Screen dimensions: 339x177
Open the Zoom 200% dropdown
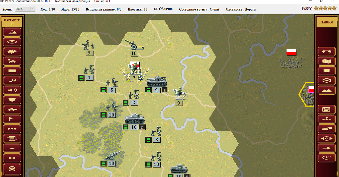(25, 9)
